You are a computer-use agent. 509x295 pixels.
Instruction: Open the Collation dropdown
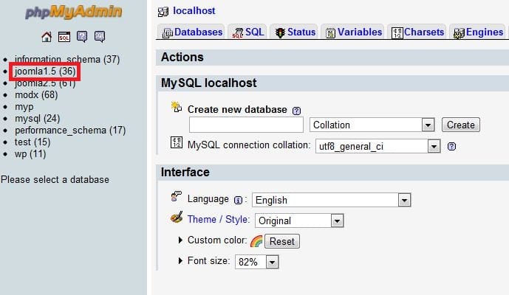[x=372, y=125]
